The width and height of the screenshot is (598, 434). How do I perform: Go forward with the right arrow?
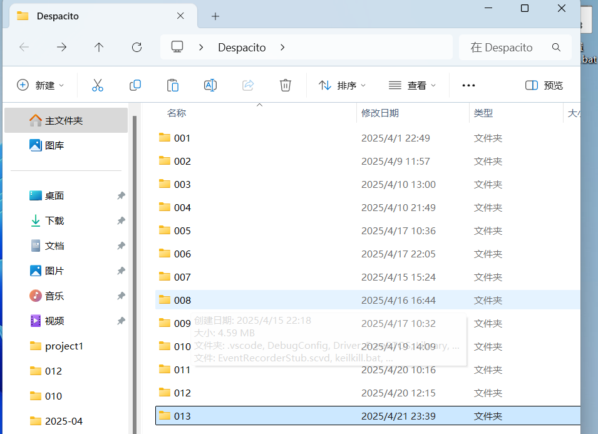pyautogui.click(x=61, y=48)
